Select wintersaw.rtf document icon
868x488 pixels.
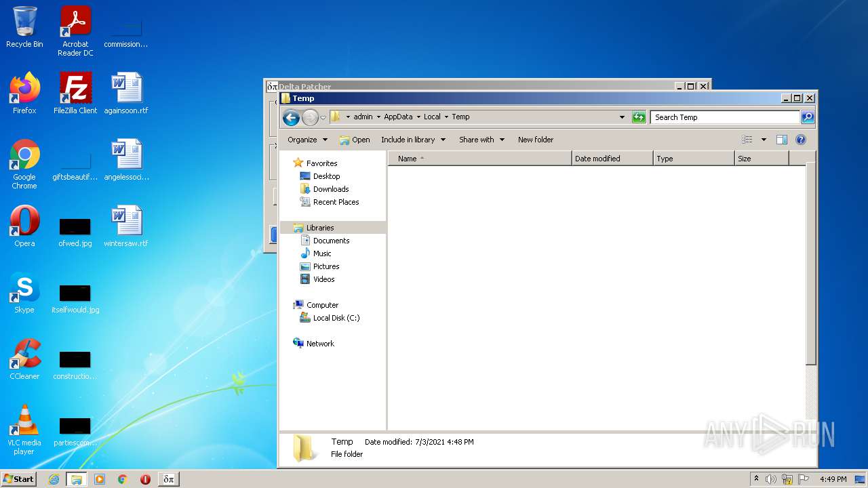point(126,226)
